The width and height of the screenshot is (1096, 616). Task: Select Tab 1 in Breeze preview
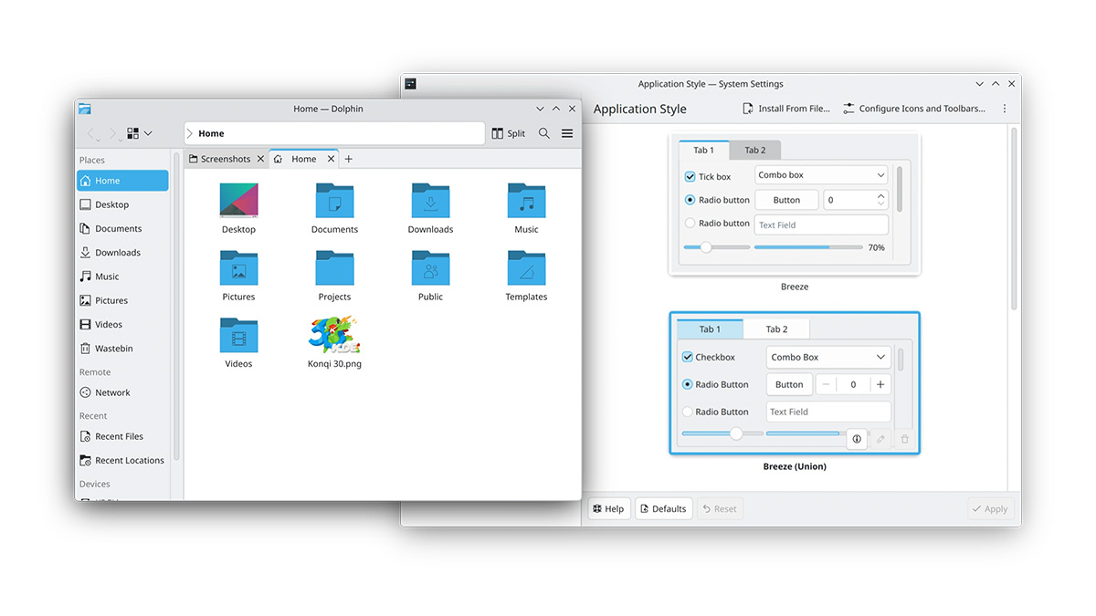[703, 151]
